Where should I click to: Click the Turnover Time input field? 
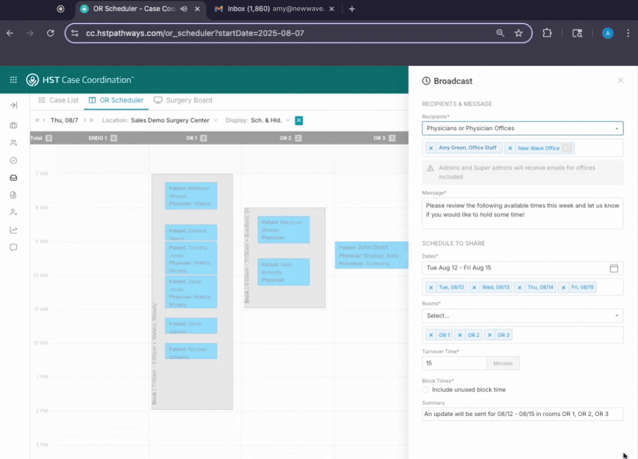[x=454, y=363]
